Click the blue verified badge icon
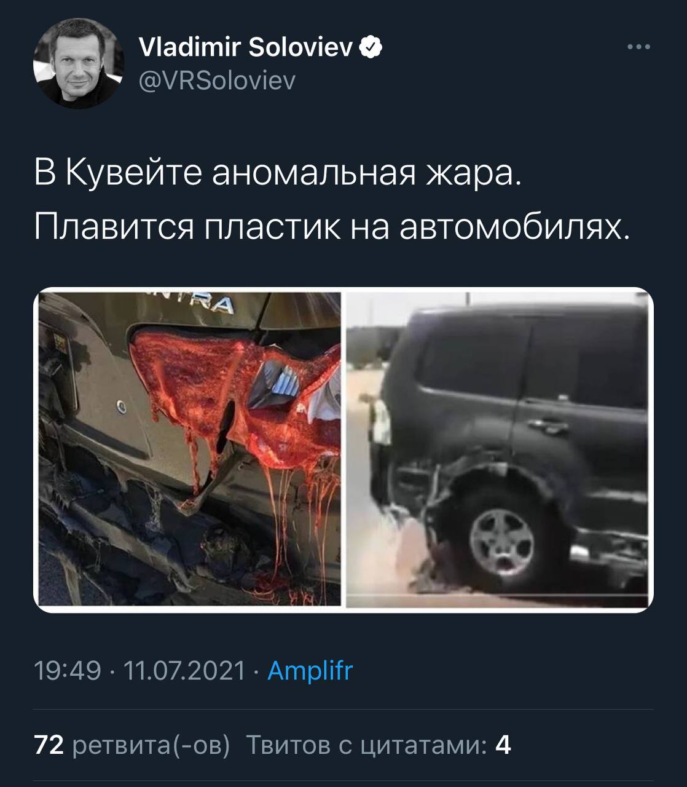The height and width of the screenshot is (787, 687). point(371,47)
